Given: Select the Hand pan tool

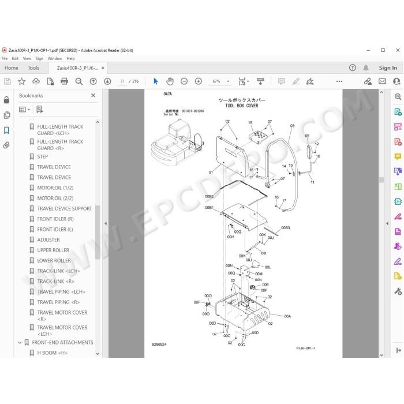Looking at the screenshot, I should click(170, 81).
